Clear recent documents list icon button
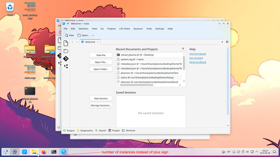The image size is (280, 157). click(183, 49)
